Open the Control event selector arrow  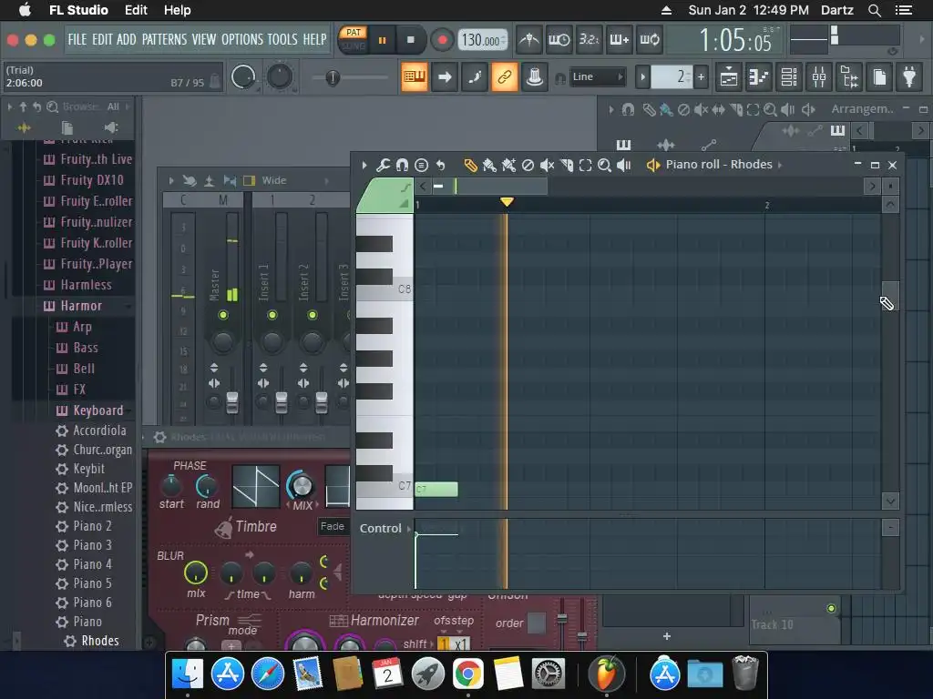(409, 529)
